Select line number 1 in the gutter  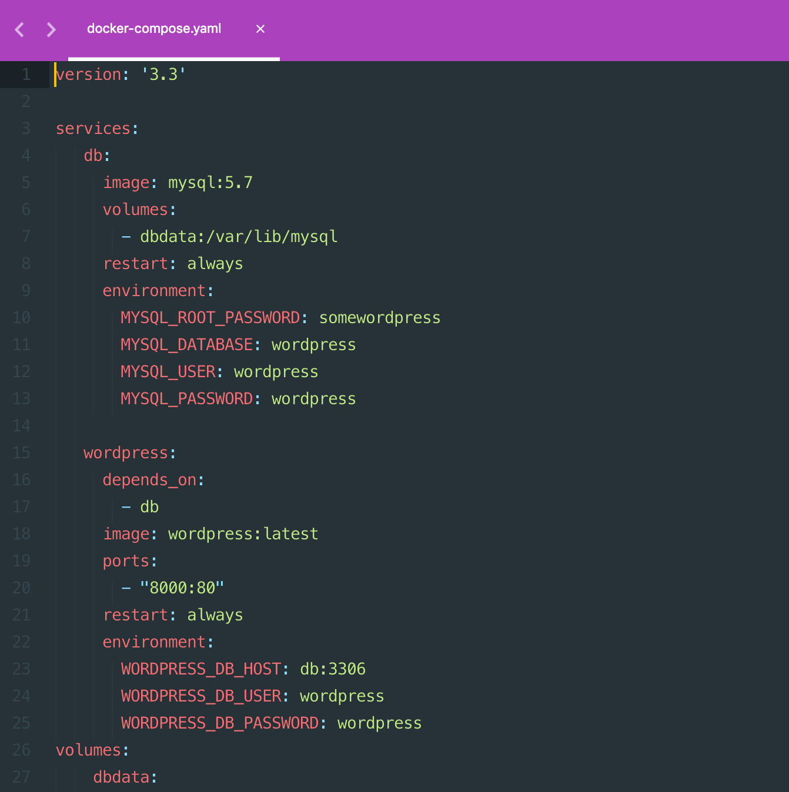tap(25, 75)
